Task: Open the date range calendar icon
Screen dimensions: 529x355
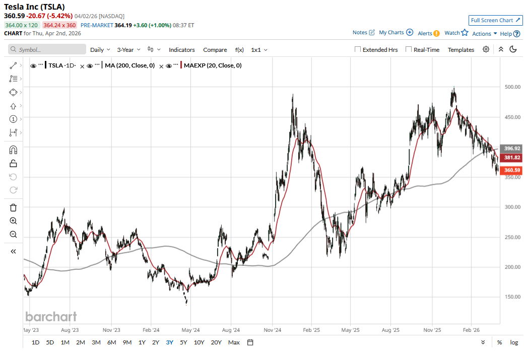Action: click(250, 342)
